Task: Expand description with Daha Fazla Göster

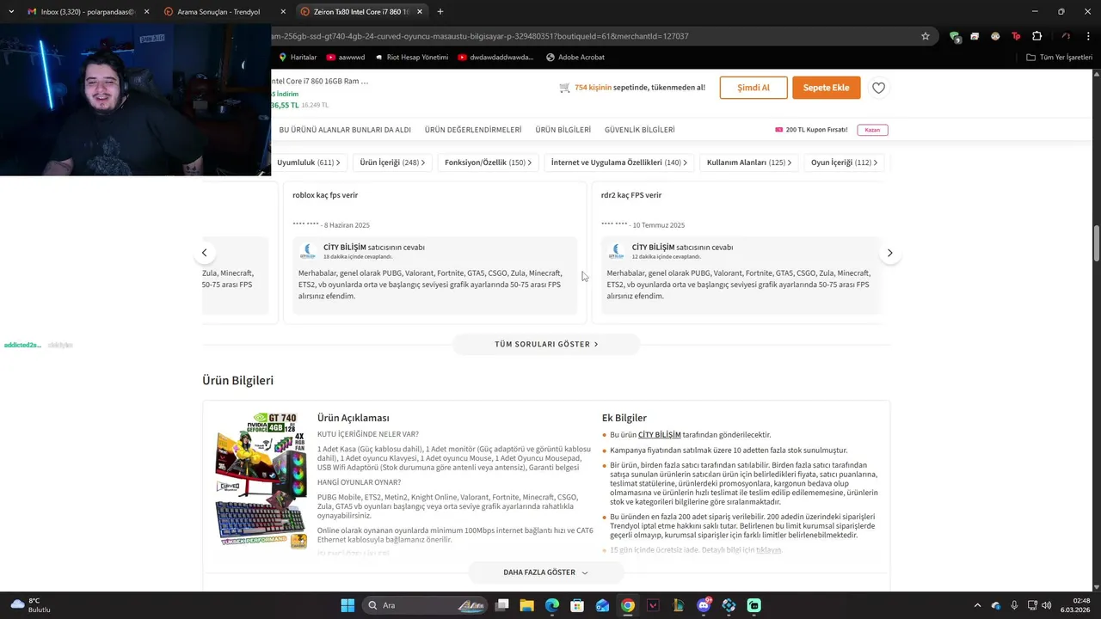Action: point(545,573)
